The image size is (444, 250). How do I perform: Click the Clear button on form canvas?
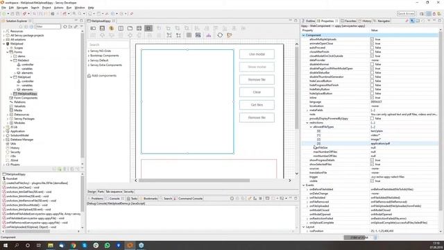(257, 92)
